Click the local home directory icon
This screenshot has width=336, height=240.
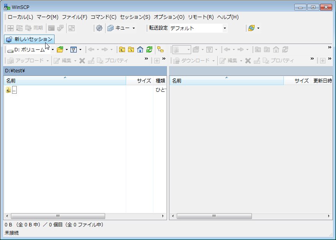(140, 49)
